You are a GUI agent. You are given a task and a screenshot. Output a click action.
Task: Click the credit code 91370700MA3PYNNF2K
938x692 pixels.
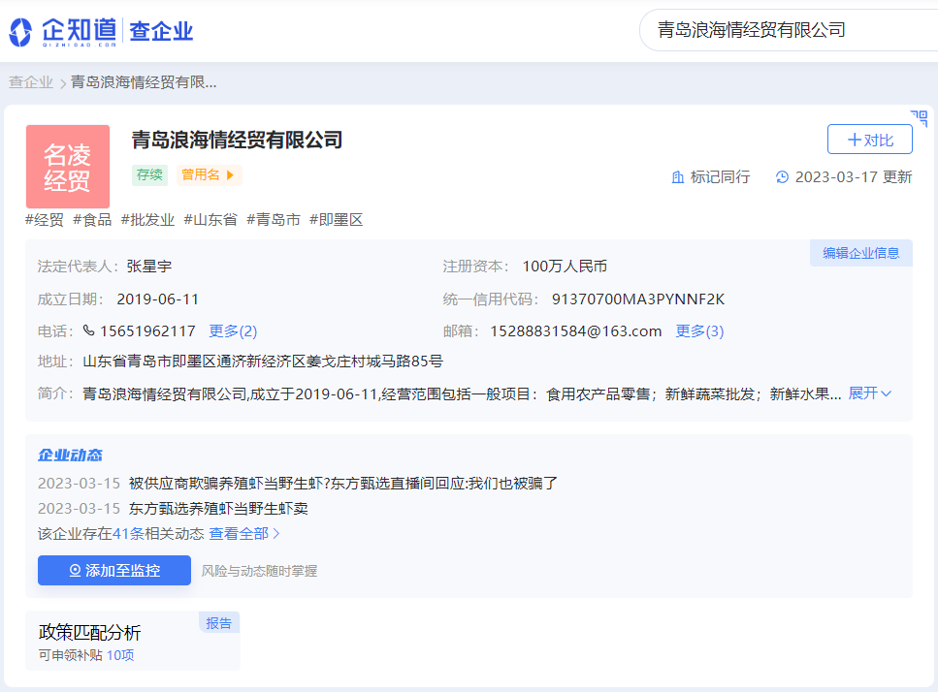[638, 299]
